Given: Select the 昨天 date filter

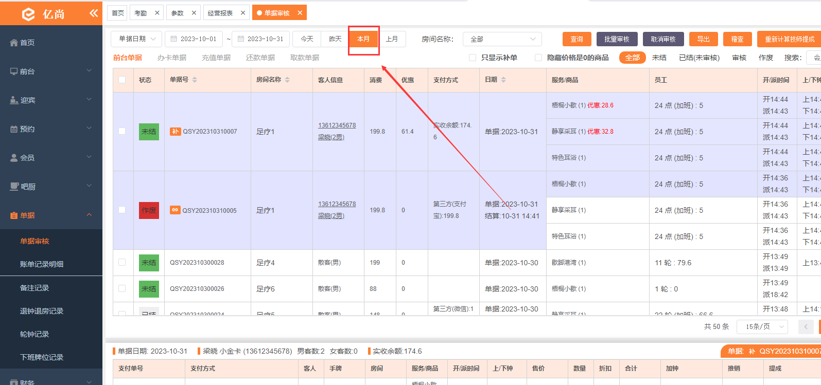Looking at the screenshot, I should (335, 39).
